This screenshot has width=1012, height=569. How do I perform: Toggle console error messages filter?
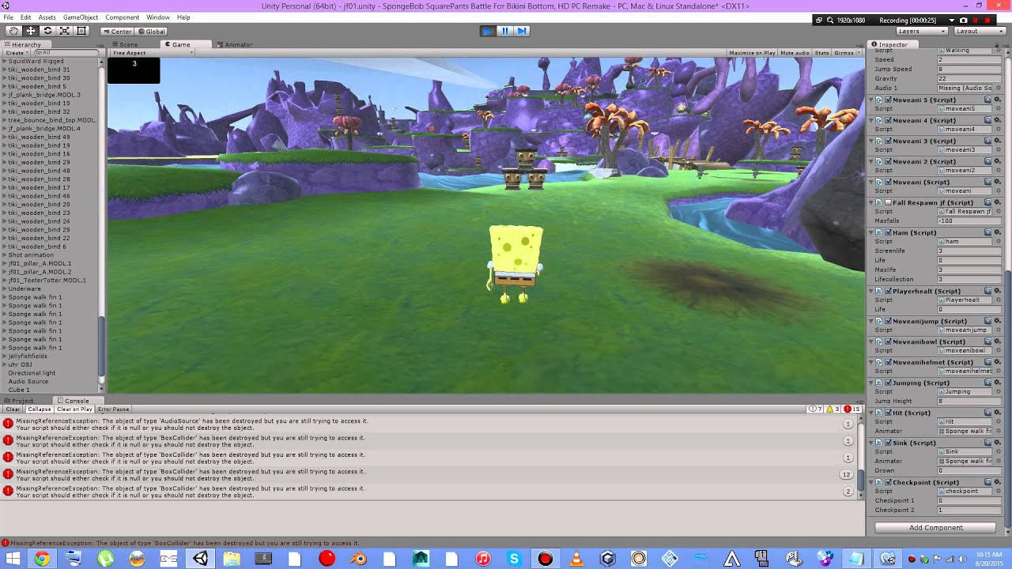852,409
